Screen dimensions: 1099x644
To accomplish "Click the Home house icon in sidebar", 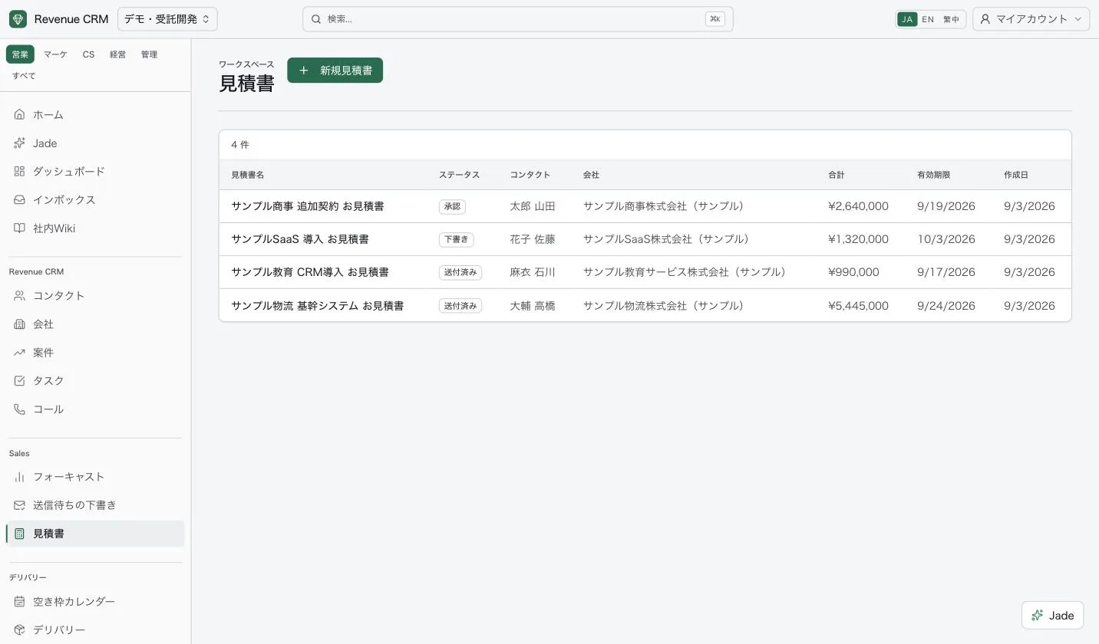I will (x=20, y=114).
